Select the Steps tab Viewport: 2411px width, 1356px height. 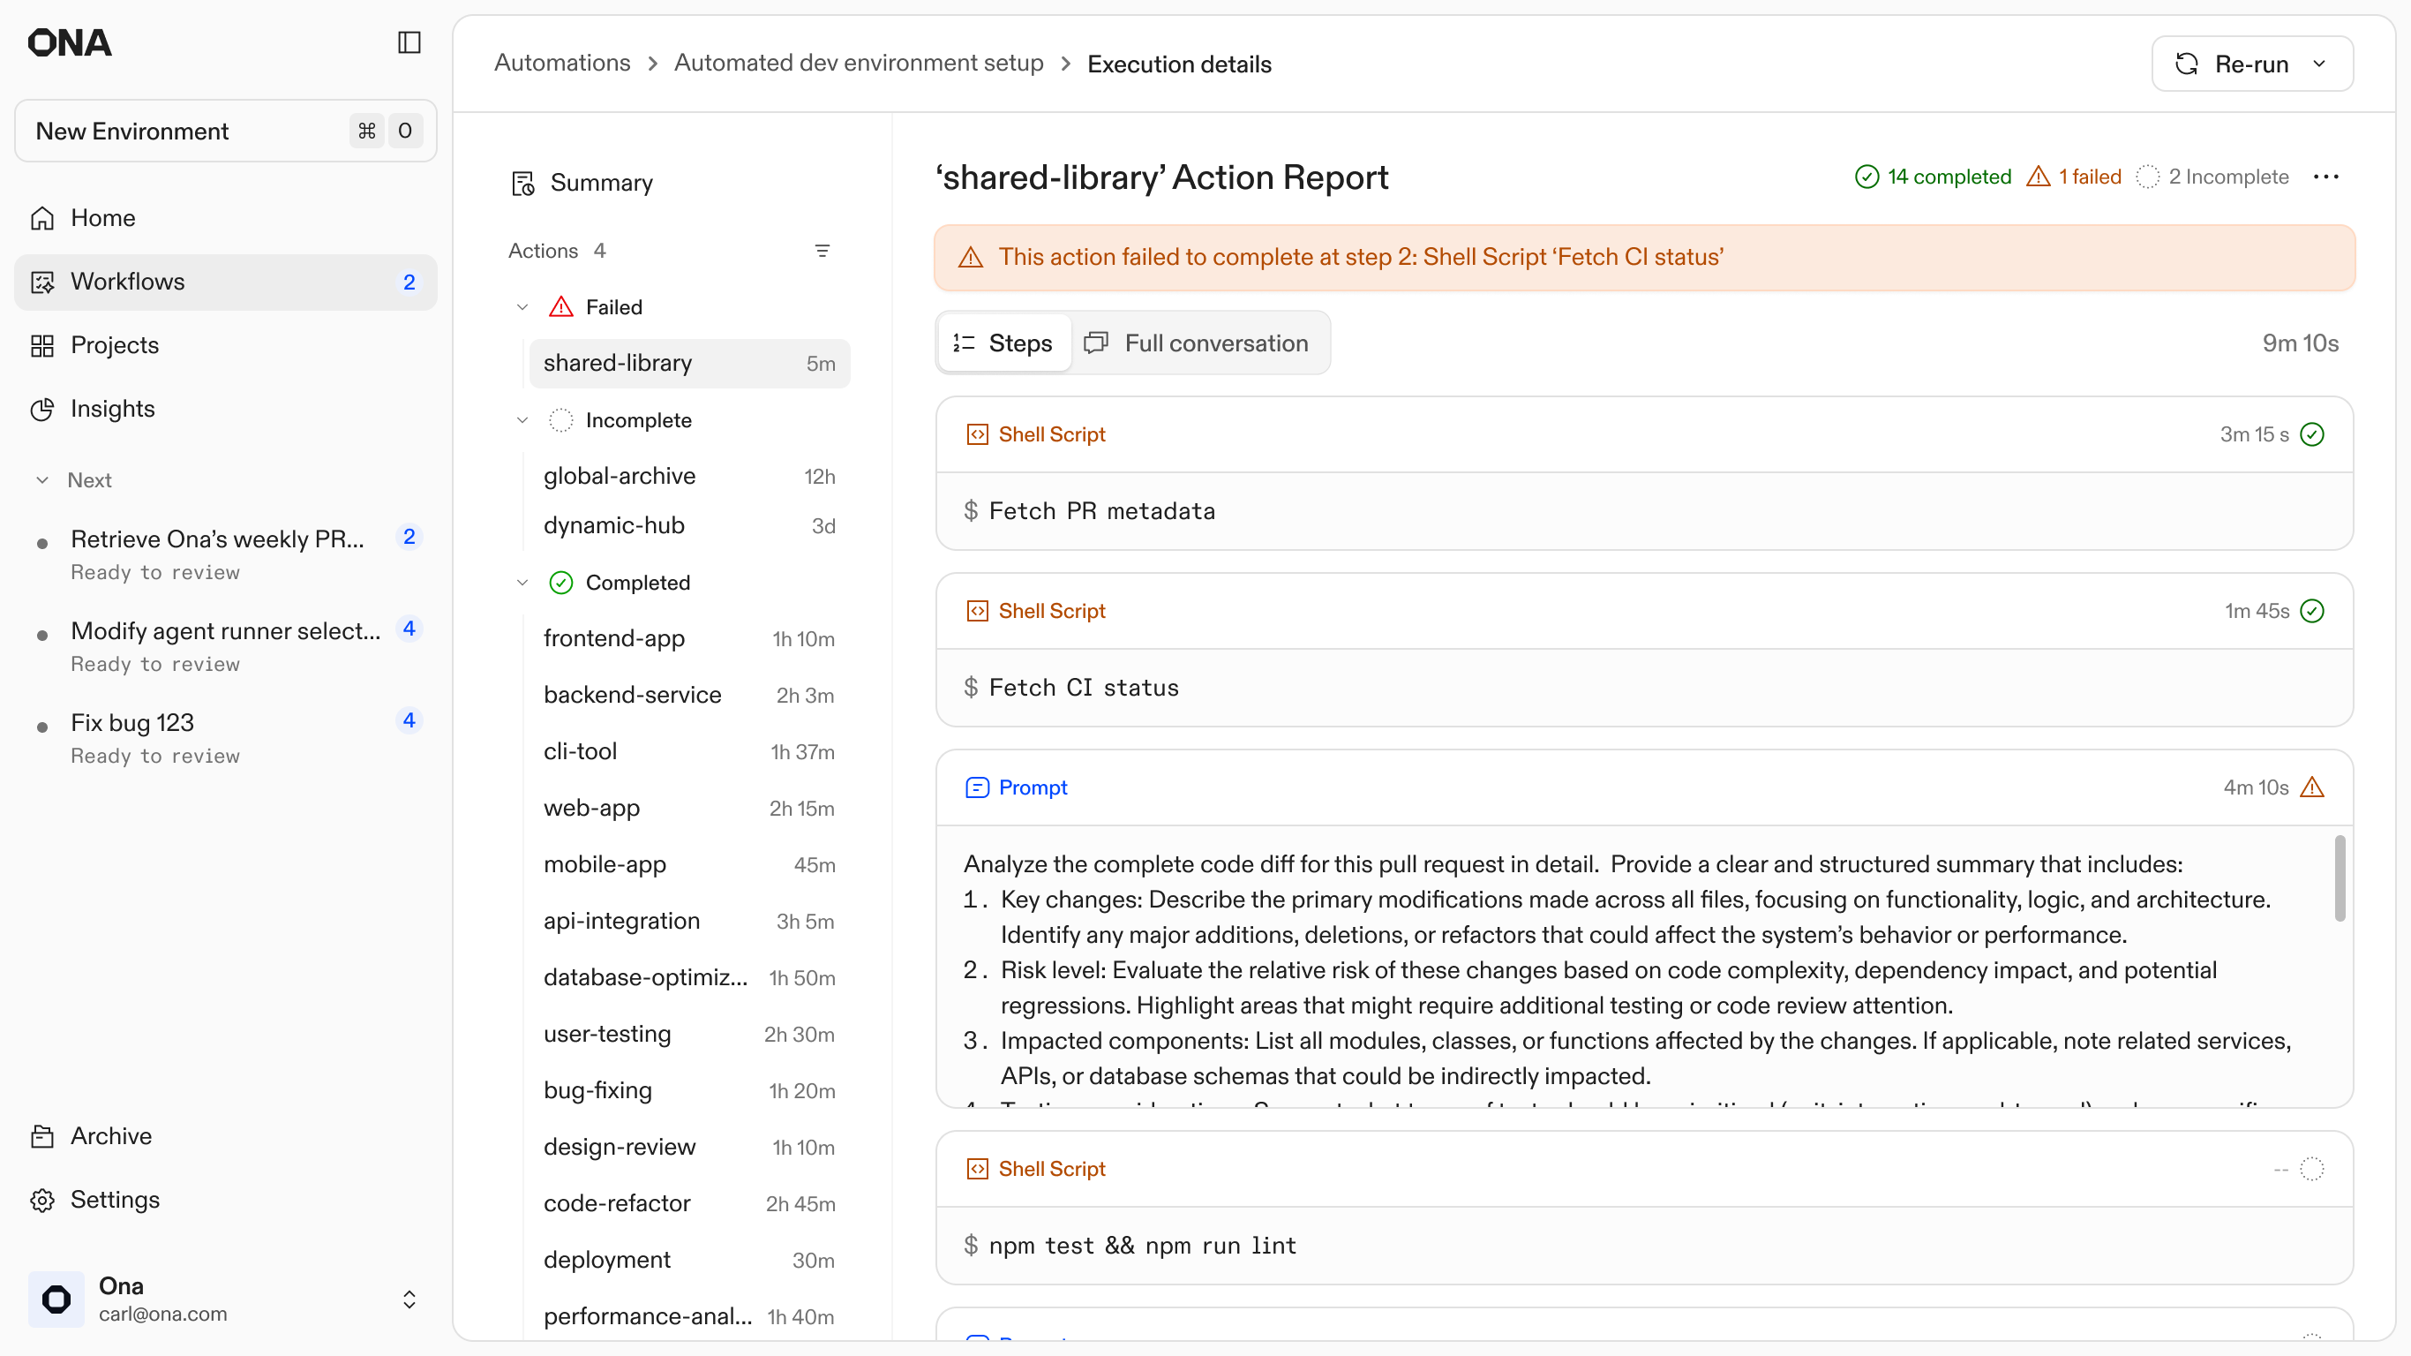pos(1003,343)
